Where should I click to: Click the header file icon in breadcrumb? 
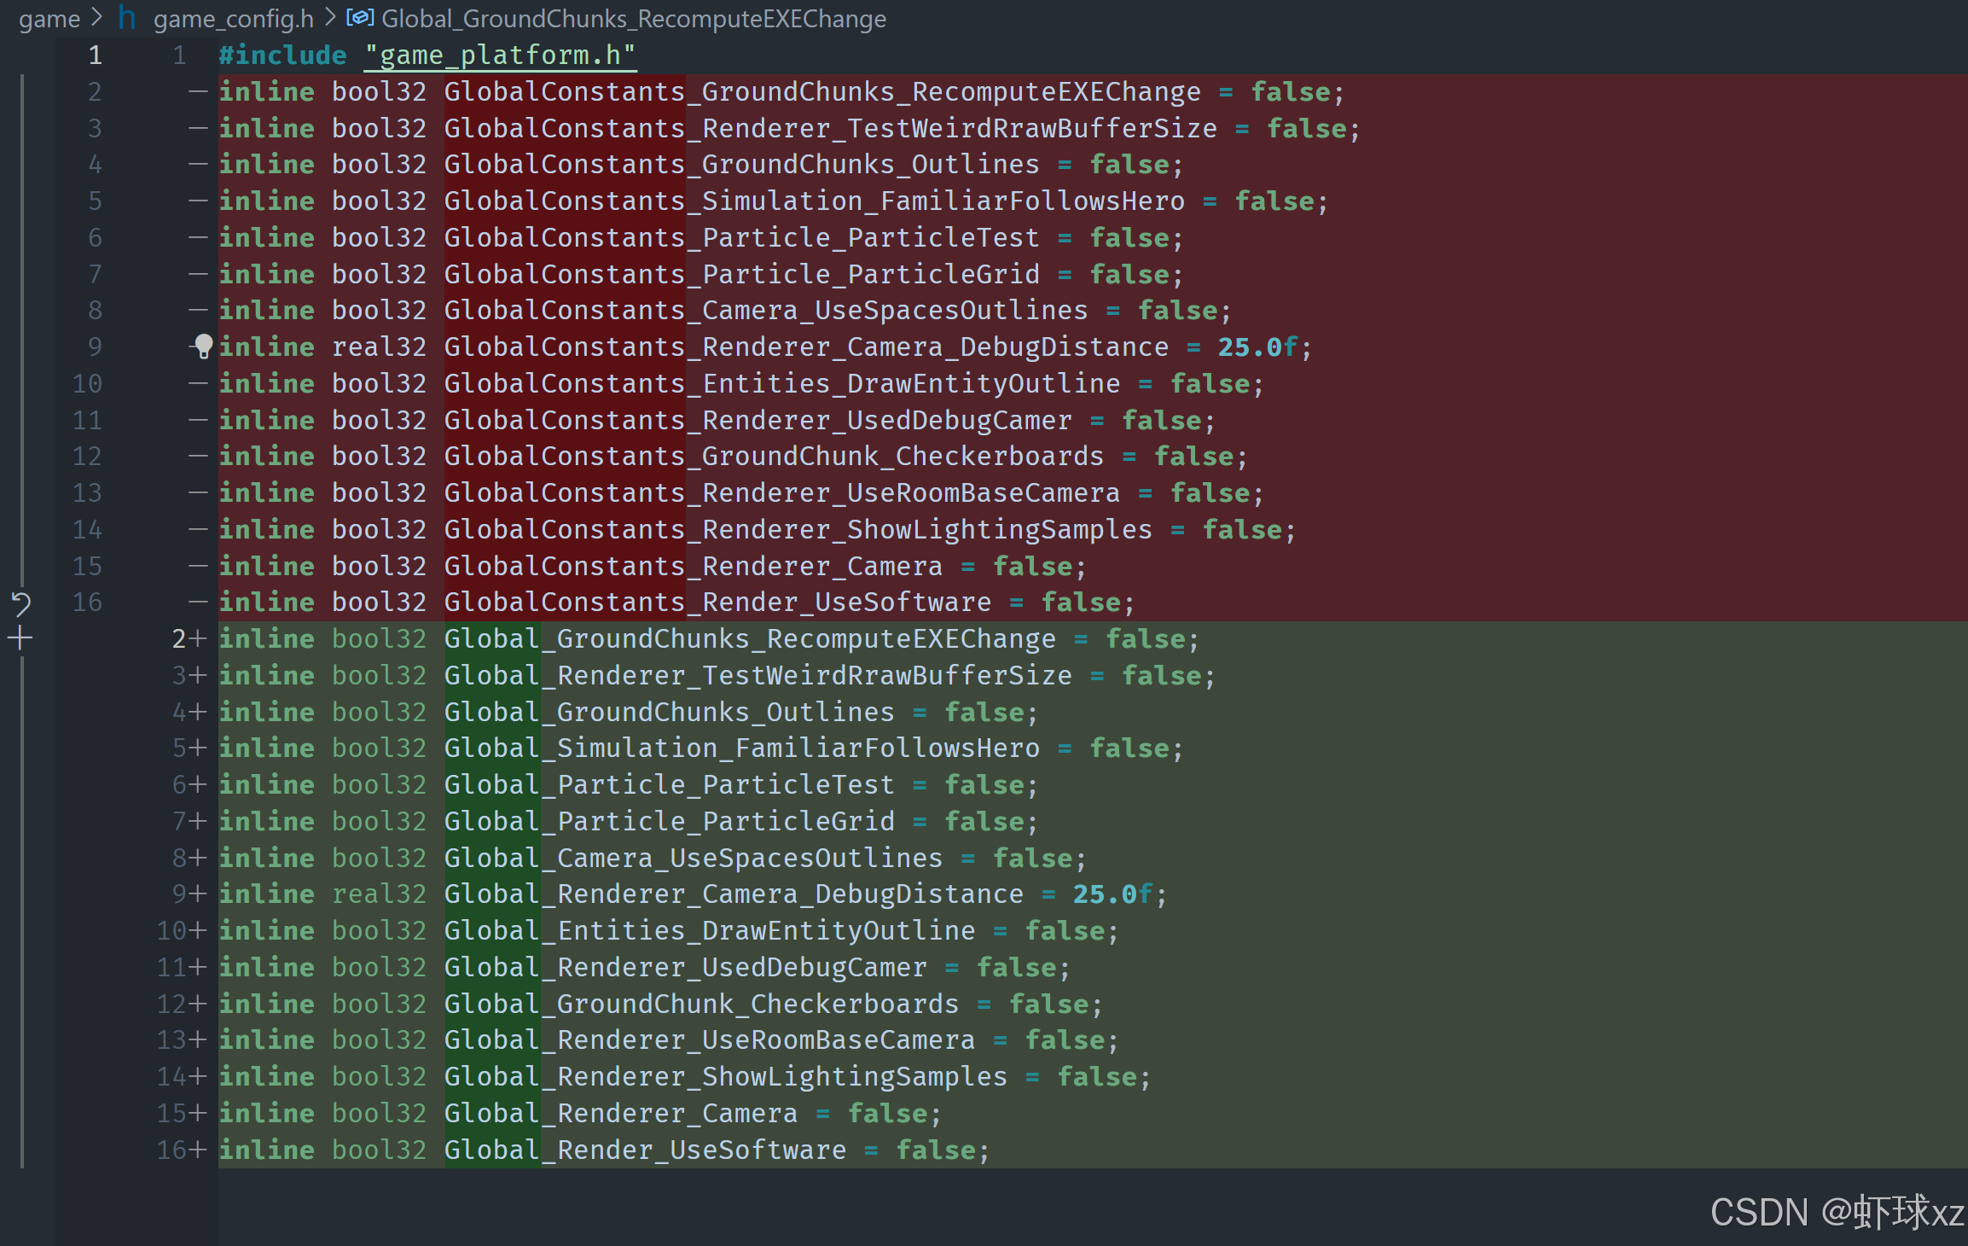[x=127, y=18]
